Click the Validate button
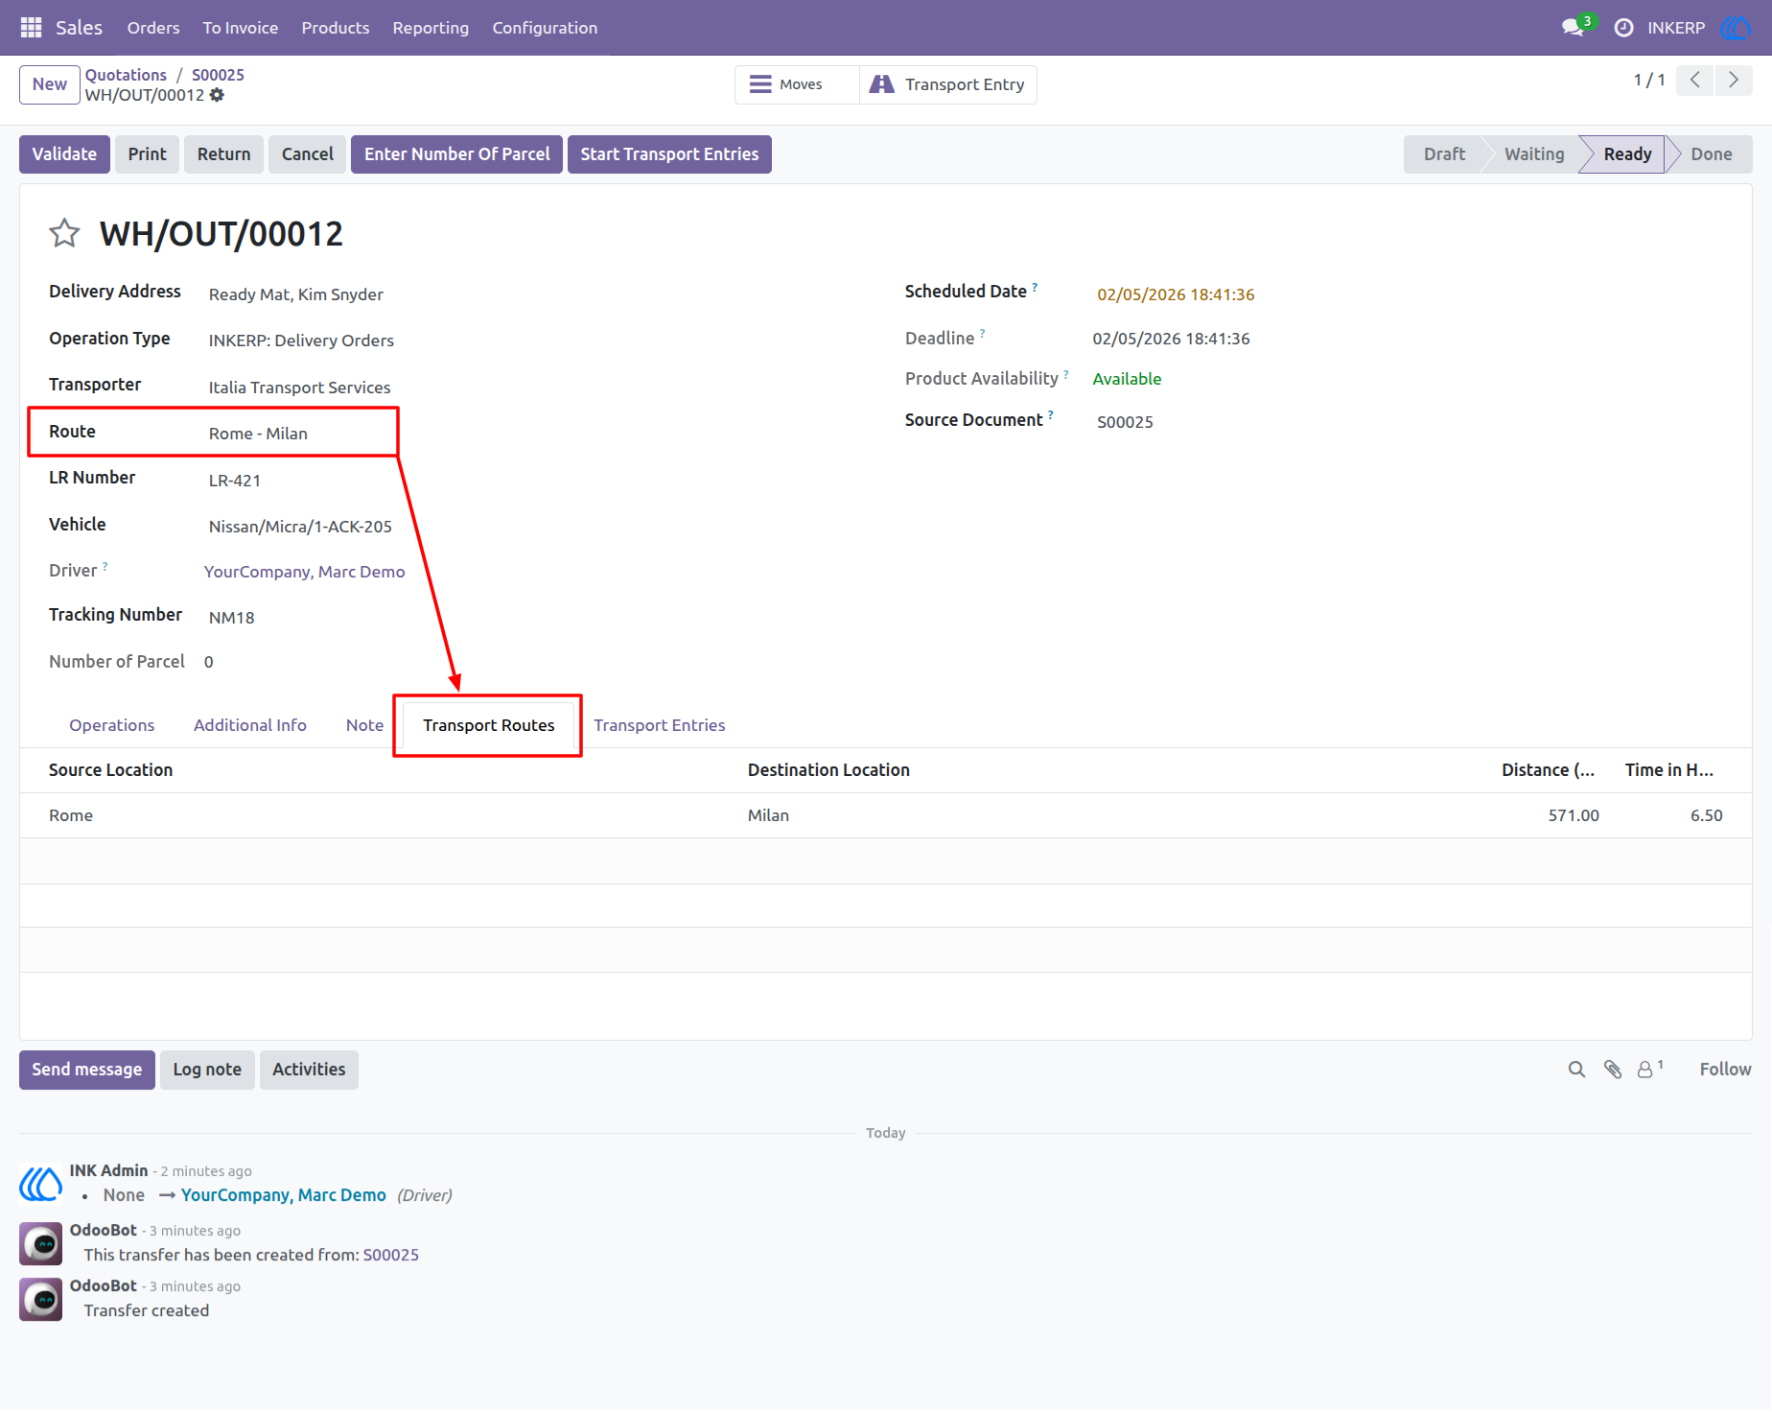 click(x=64, y=154)
